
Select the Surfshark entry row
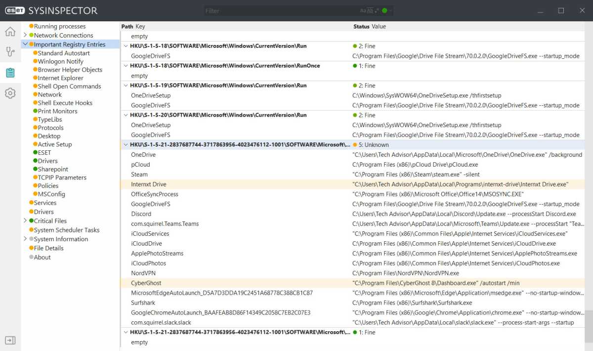[x=352, y=303]
